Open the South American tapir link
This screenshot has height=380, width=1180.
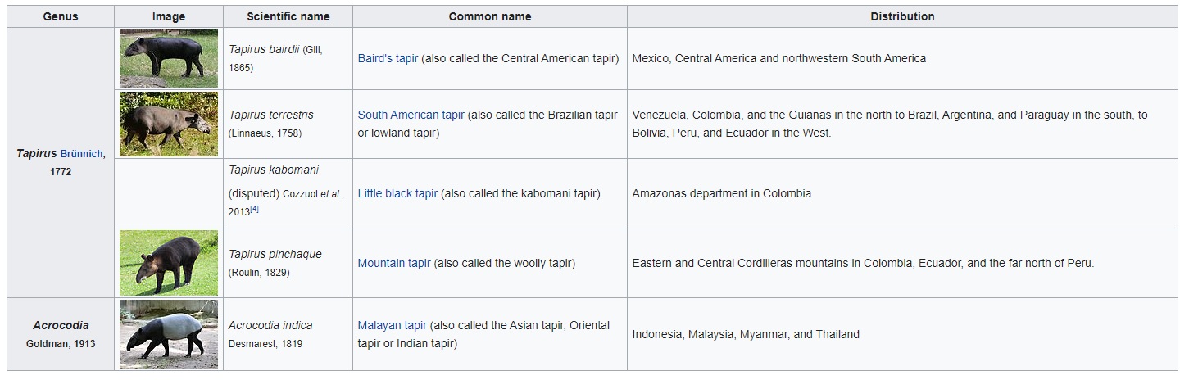[x=411, y=115]
